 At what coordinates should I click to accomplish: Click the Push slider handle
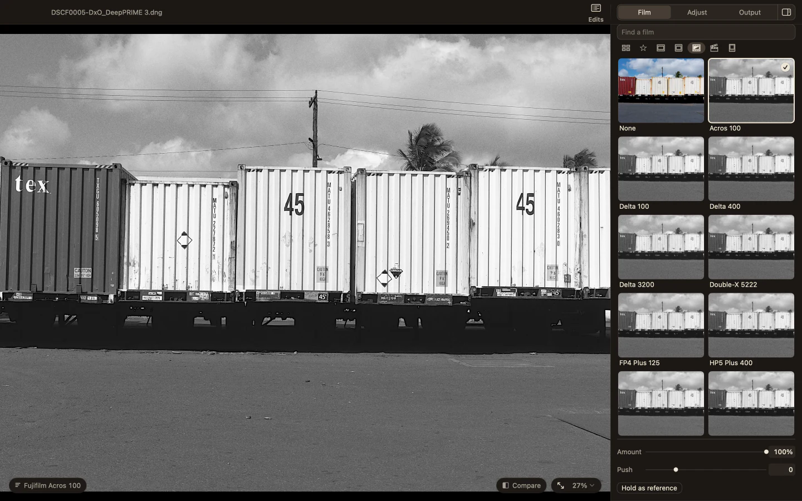(x=676, y=470)
